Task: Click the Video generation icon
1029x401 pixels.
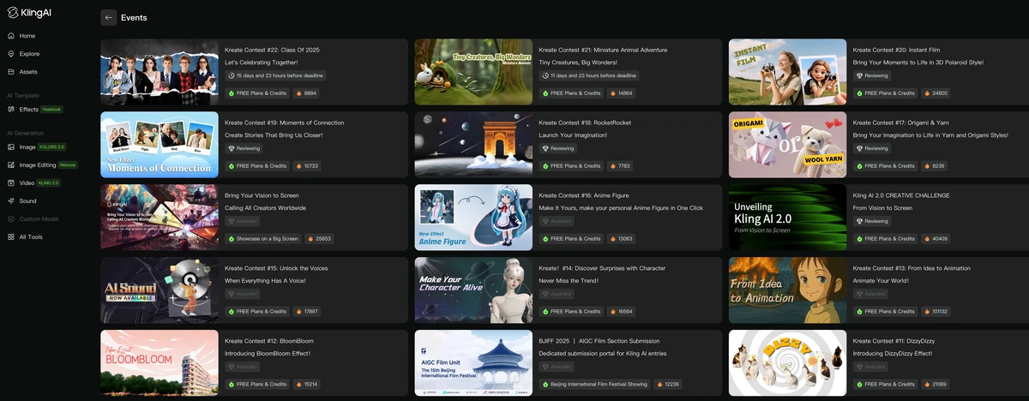Action: [x=11, y=183]
